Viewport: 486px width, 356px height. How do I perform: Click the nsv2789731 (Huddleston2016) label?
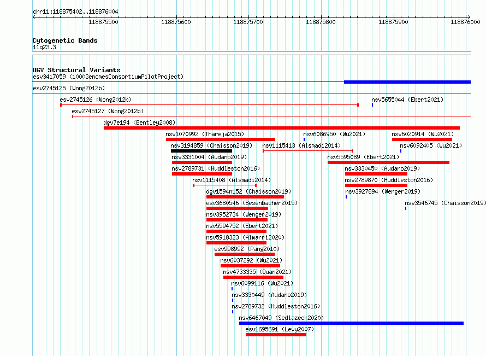[x=216, y=168]
